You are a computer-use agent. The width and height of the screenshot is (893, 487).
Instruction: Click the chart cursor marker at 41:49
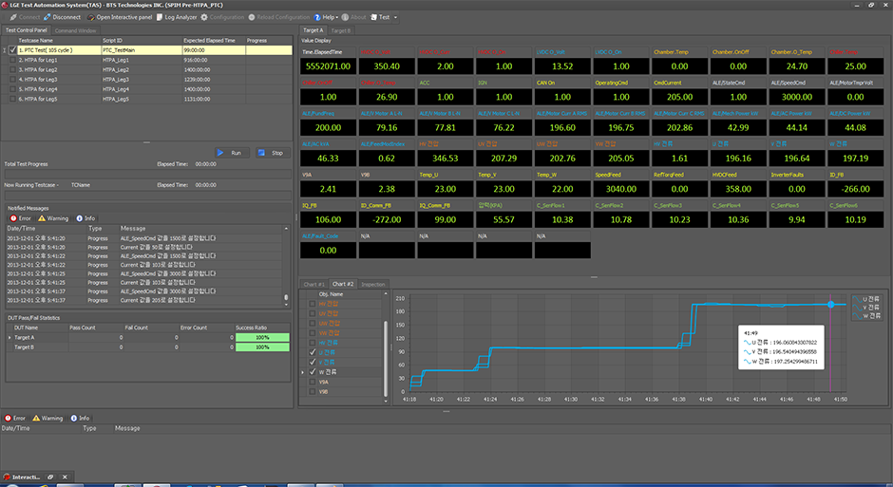click(x=831, y=305)
